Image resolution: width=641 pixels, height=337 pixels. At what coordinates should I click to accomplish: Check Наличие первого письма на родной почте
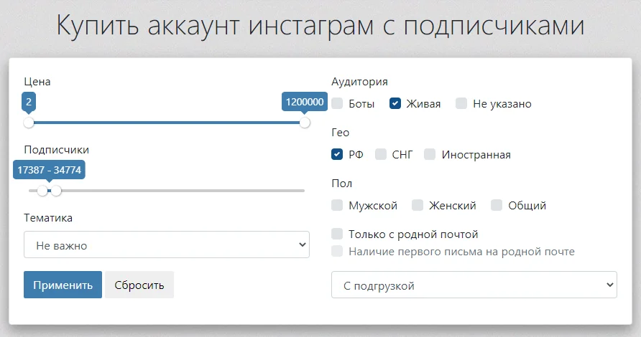[337, 251]
